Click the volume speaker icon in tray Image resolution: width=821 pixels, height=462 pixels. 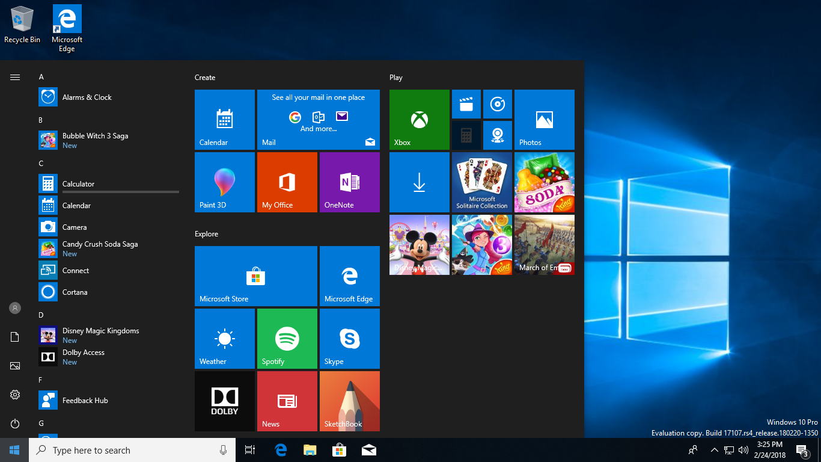coord(743,450)
